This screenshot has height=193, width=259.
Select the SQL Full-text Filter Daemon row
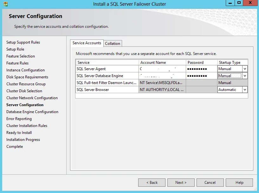pos(107,82)
